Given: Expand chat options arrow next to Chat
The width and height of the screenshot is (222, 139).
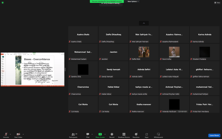Looking at the screenshot, I should coord(92,134).
